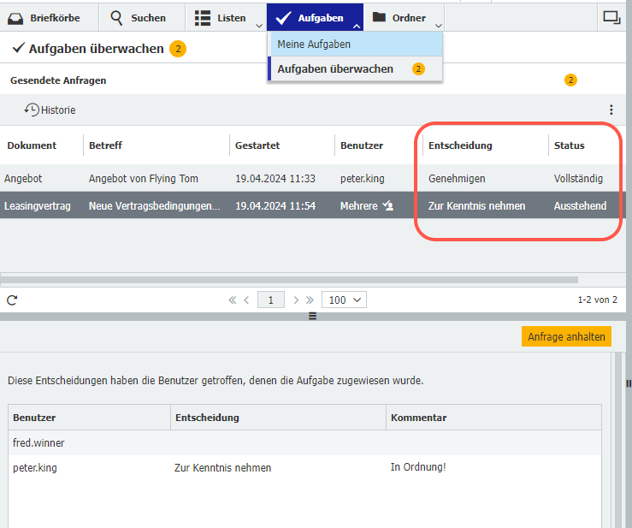Viewport: 632px width, 528px height.
Task: Click the Ordner folder icon
Action: (x=379, y=18)
